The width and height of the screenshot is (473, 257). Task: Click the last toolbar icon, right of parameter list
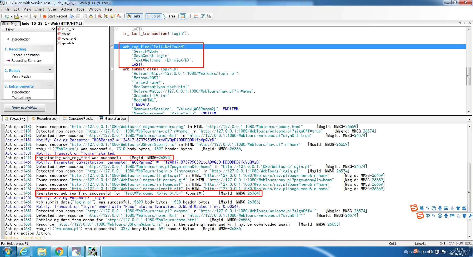(209, 16)
